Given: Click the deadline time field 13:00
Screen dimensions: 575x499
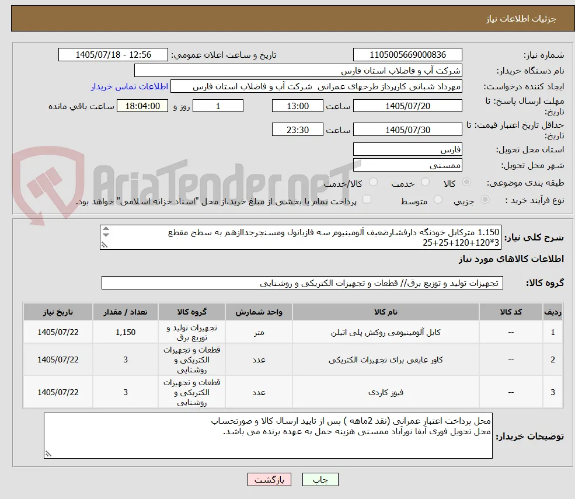Looking at the screenshot, I should 297,106.
